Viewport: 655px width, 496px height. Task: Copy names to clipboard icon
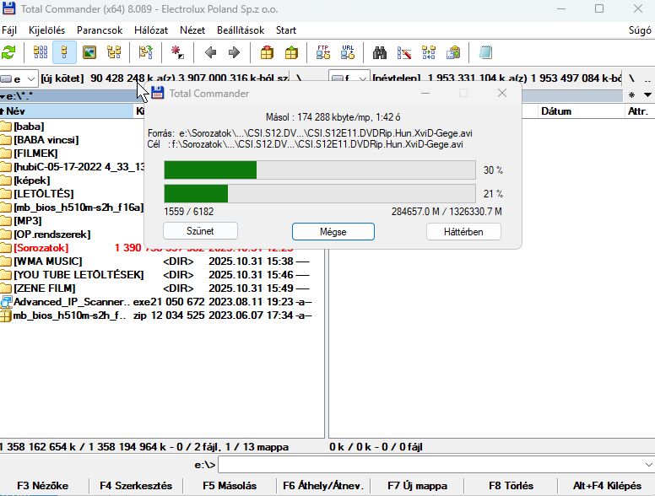[x=453, y=52]
